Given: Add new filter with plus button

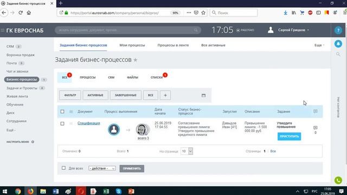Looking at the screenshot, I should click(165, 95).
